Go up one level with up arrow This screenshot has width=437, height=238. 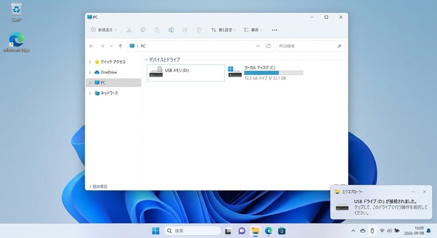pyautogui.click(x=120, y=46)
